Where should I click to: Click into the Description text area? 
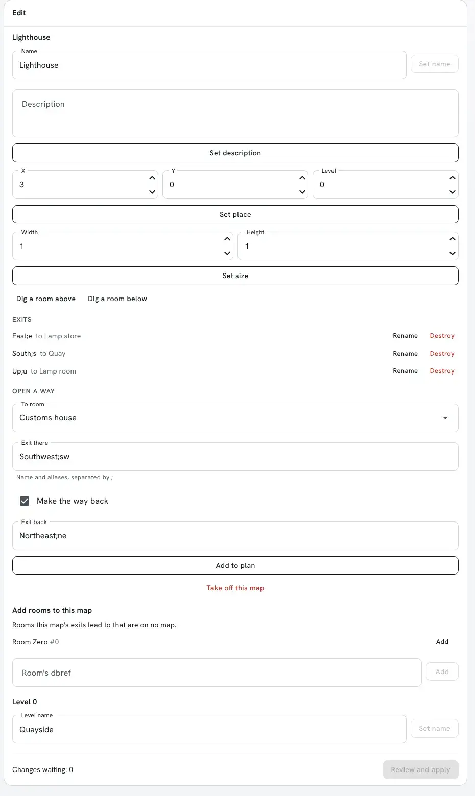point(235,113)
